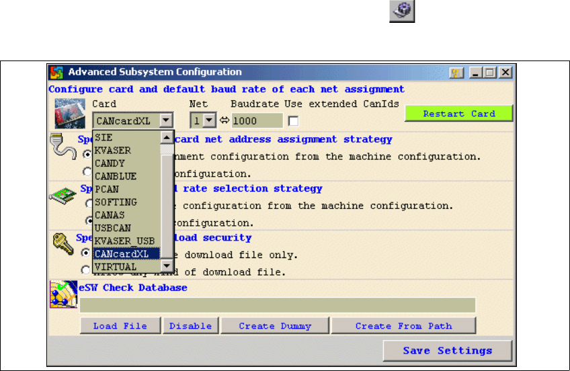Click the application icon in title bar
This screenshot has width=570, height=371.
(x=58, y=72)
